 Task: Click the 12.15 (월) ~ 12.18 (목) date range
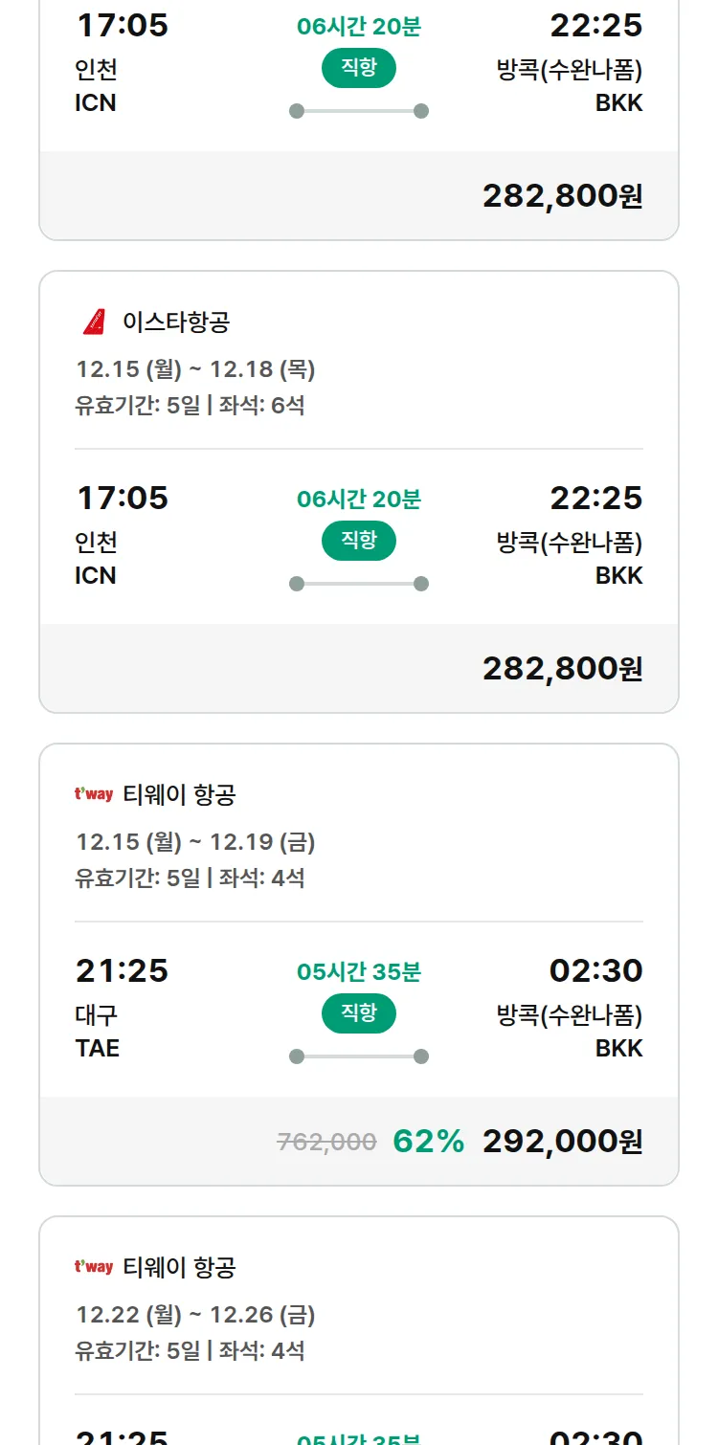tap(195, 369)
